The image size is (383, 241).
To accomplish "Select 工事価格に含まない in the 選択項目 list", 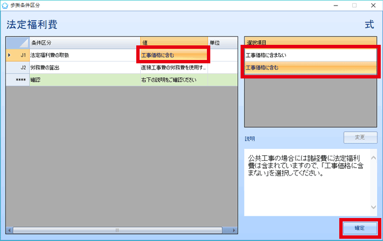I will click(310, 55).
